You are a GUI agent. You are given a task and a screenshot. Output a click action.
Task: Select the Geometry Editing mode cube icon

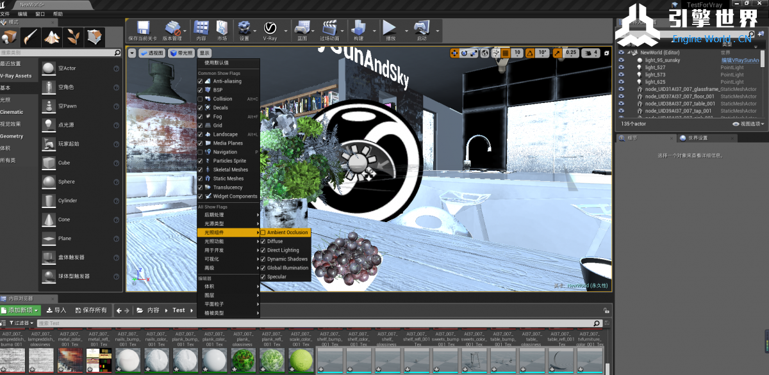click(95, 36)
